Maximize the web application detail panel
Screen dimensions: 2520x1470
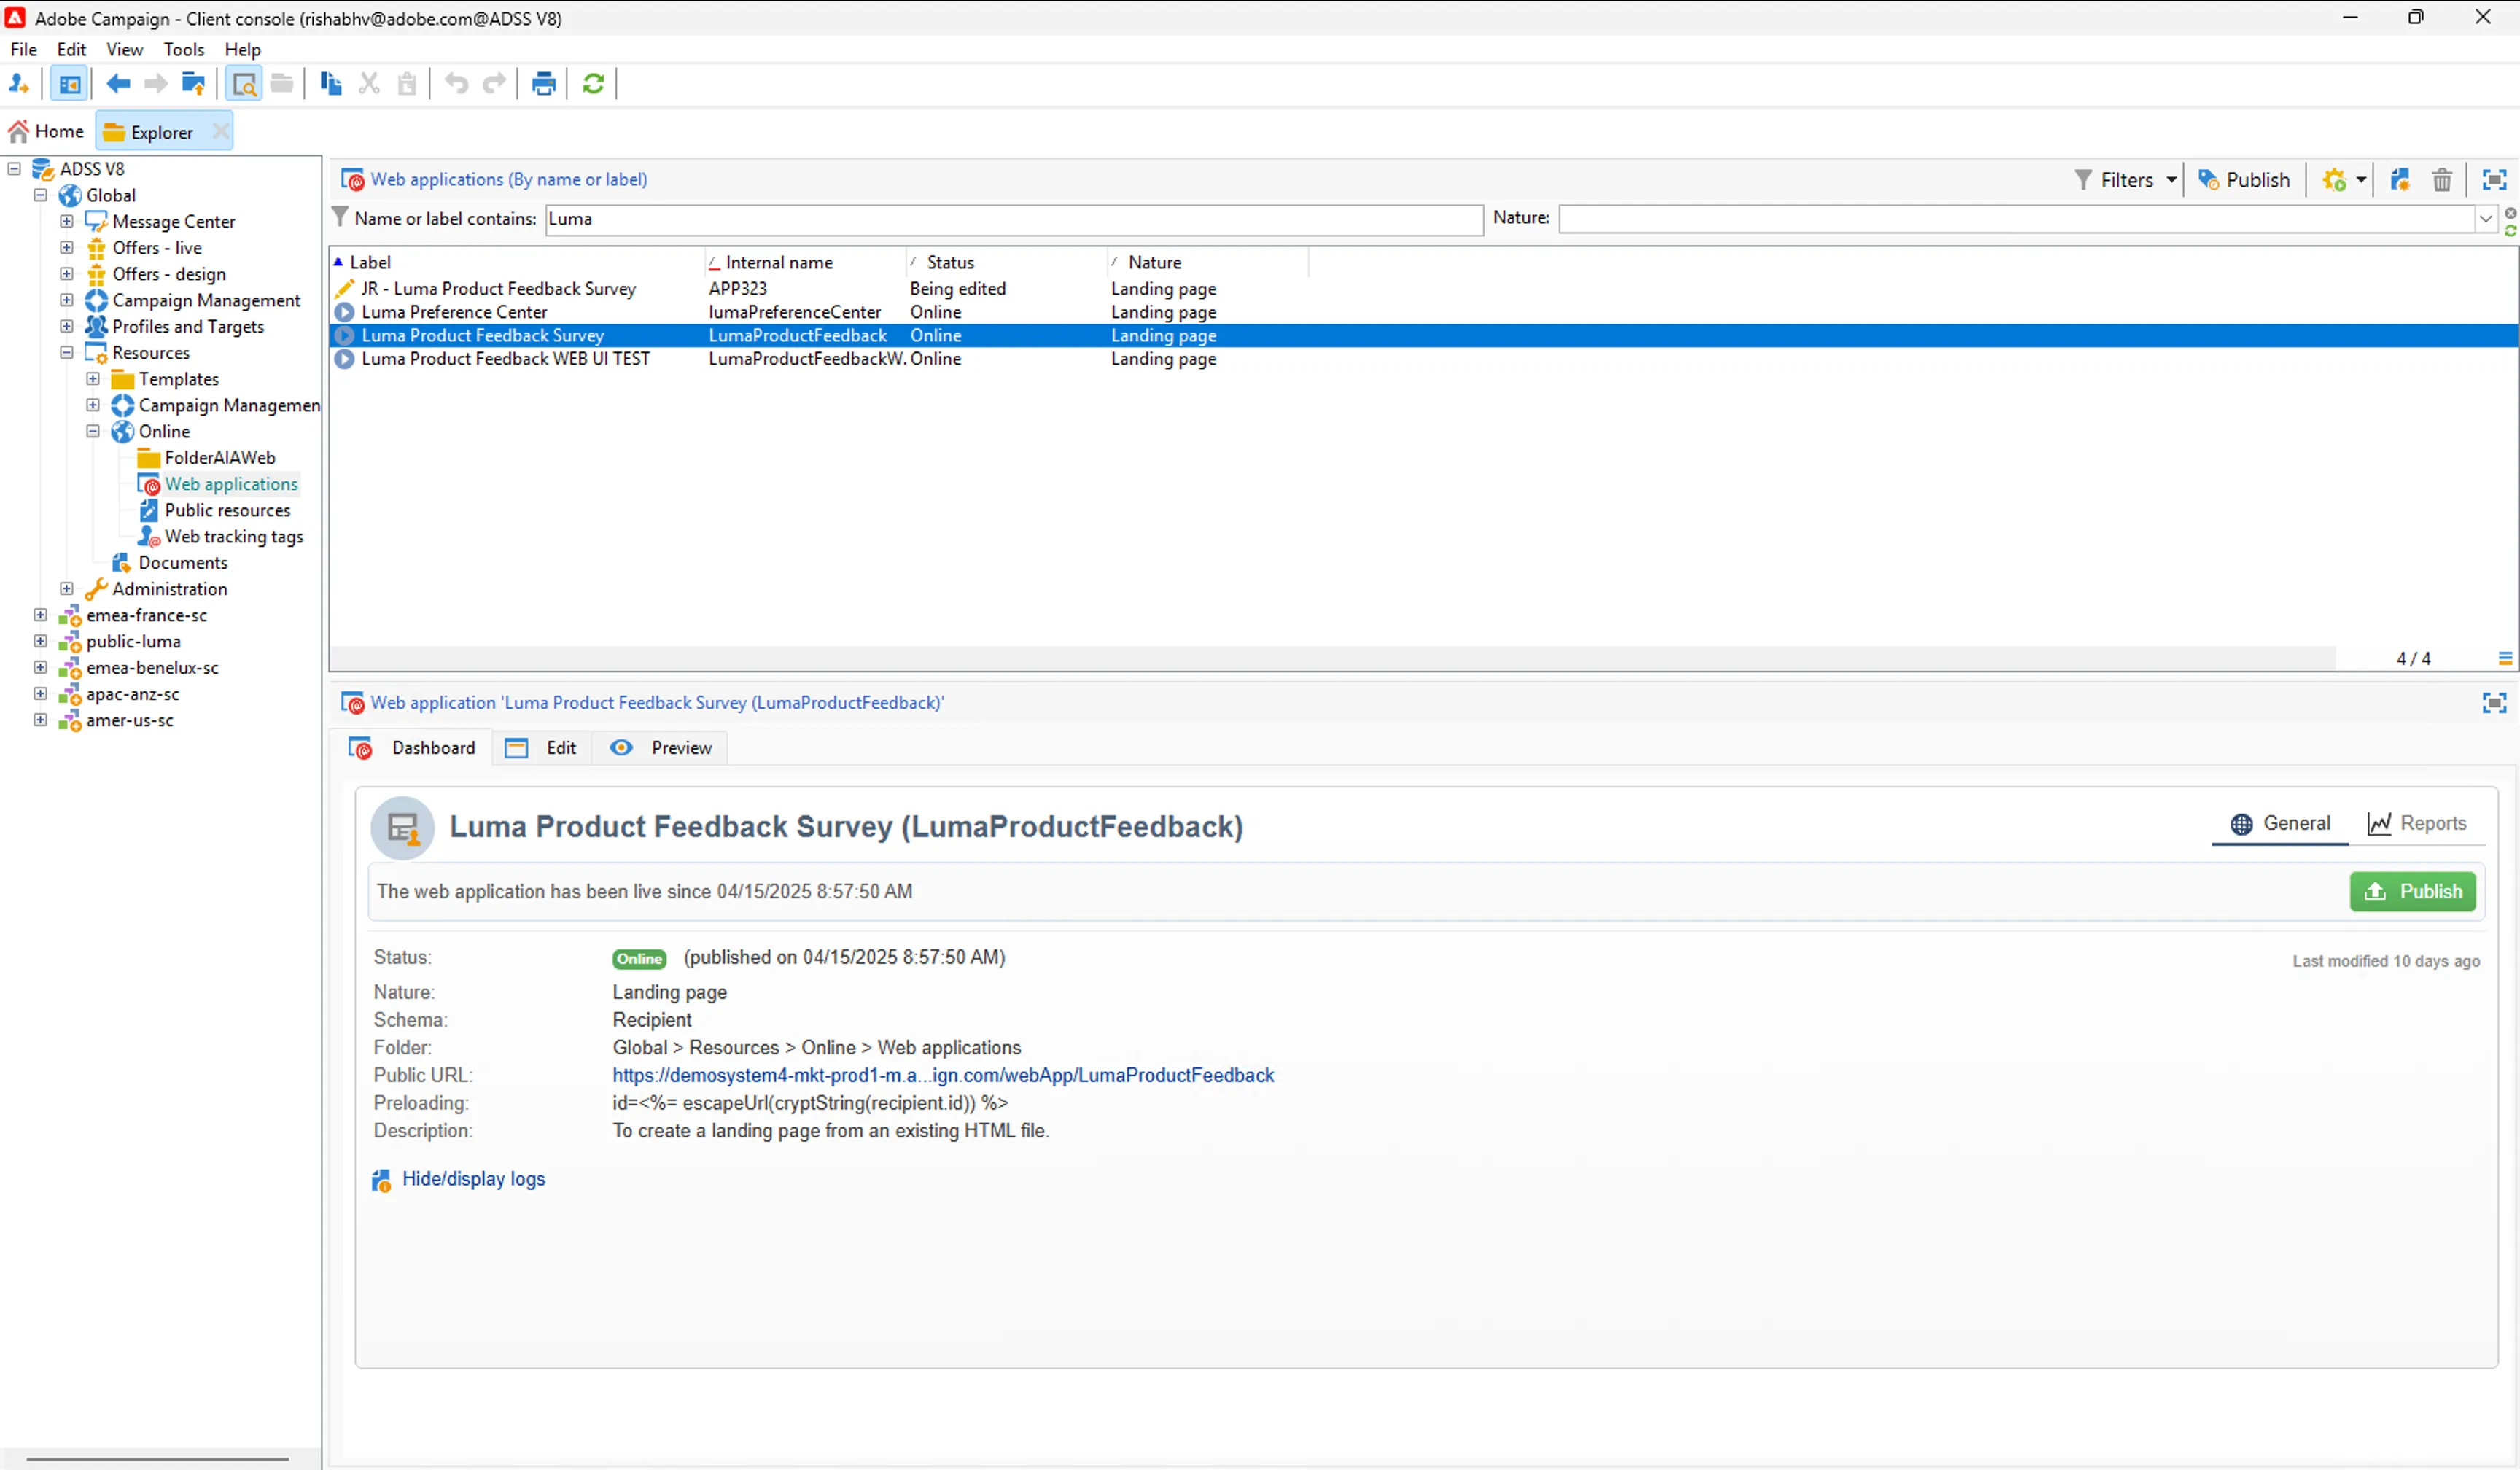(2494, 703)
